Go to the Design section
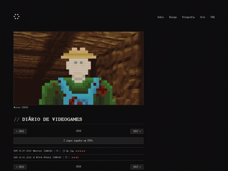This screenshot has width=228, height=171. 173,17
